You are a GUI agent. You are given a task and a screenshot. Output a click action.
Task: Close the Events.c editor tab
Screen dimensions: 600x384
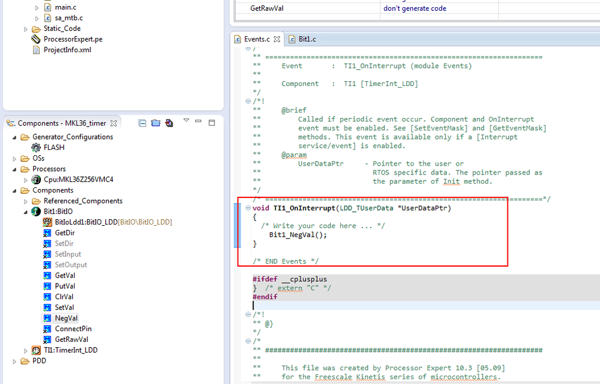pos(277,39)
